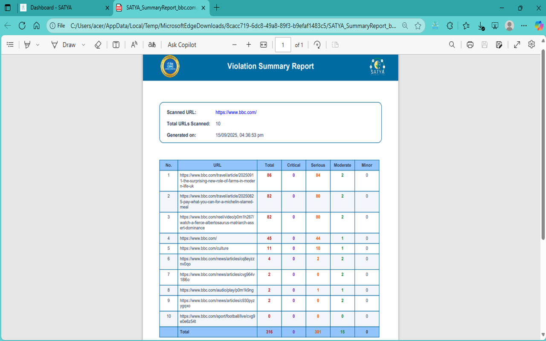Rotate the PDF page
Screen dimensions: 546x341
click(317, 45)
